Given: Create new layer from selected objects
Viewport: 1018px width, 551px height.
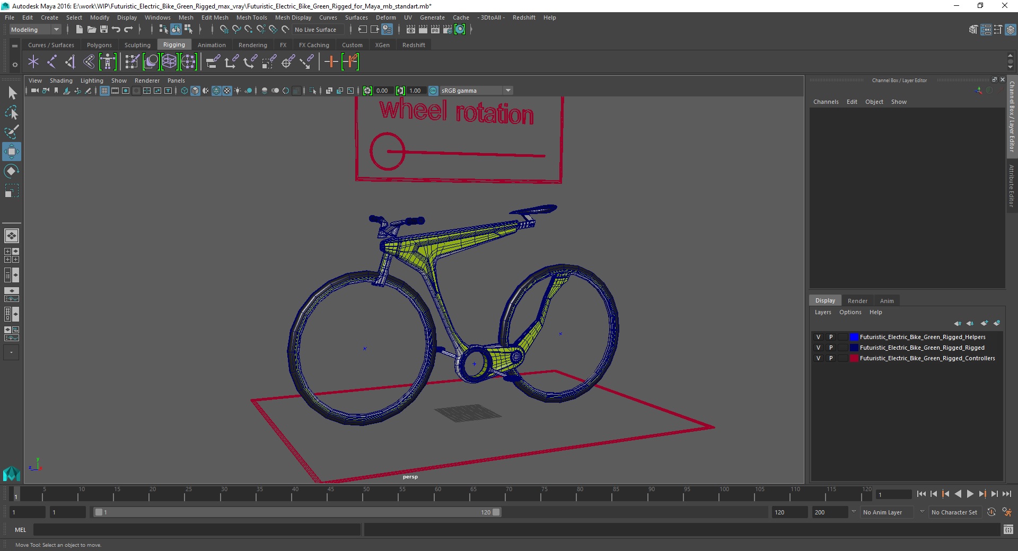Looking at the screenshot, I should click(997, 323).
